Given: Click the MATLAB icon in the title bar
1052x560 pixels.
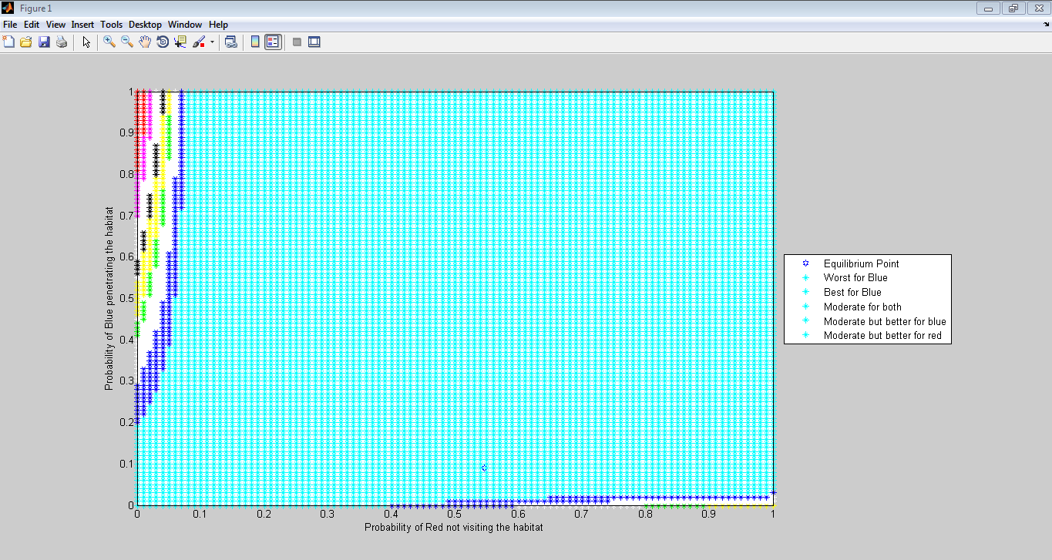Looking at the screenshot, I should tap(8, 8).
